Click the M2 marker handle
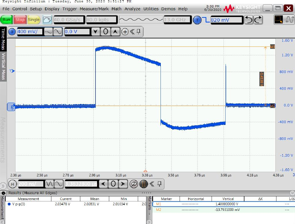 [x=273, y=106]
